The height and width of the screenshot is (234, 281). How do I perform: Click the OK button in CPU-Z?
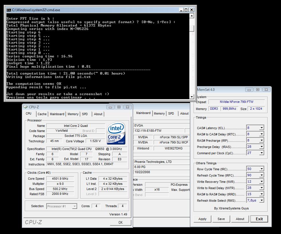[121, 223]
